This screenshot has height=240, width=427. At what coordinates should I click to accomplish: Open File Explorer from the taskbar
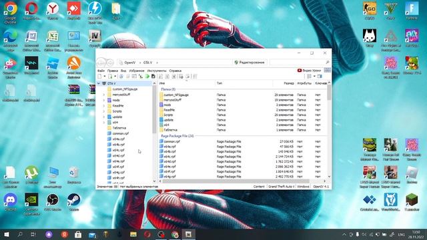[x=133, y=234]
